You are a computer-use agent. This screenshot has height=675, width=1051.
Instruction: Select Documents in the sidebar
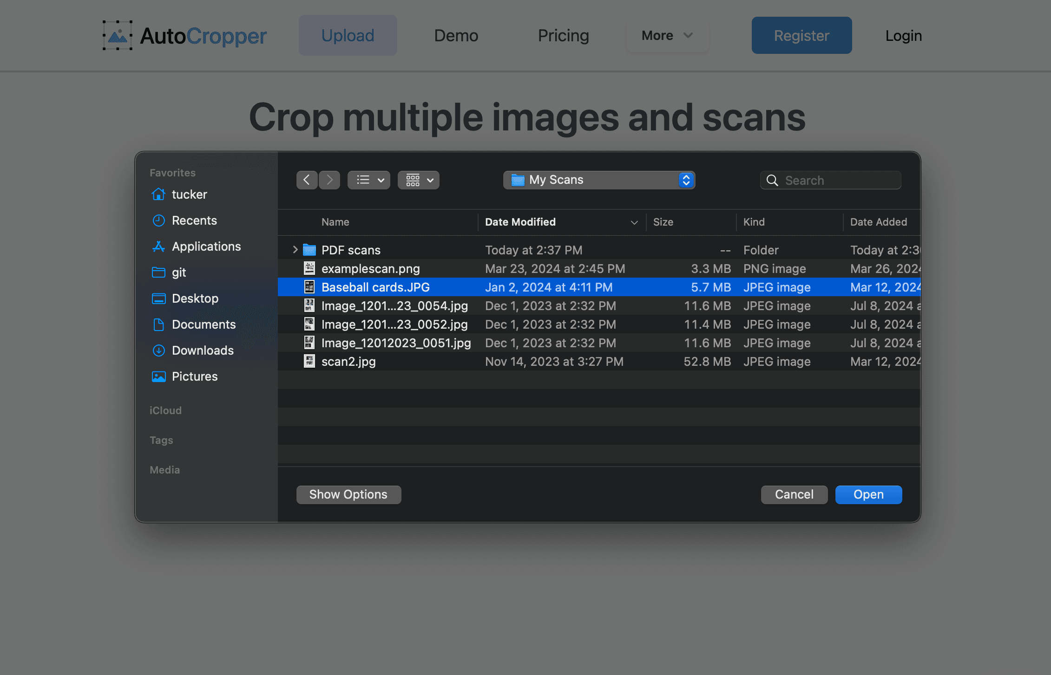point(204,324)
